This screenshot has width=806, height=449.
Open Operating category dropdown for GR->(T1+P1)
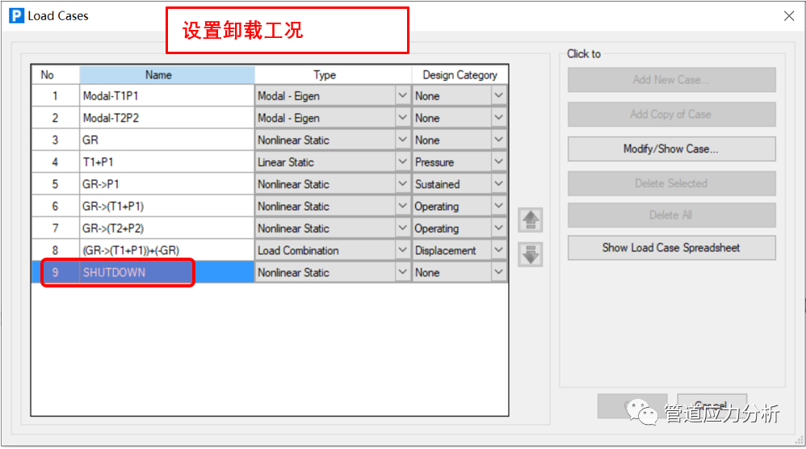pos(498,206)
